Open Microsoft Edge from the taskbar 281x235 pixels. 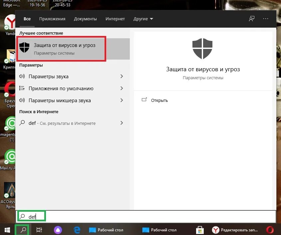click(77, 230)
